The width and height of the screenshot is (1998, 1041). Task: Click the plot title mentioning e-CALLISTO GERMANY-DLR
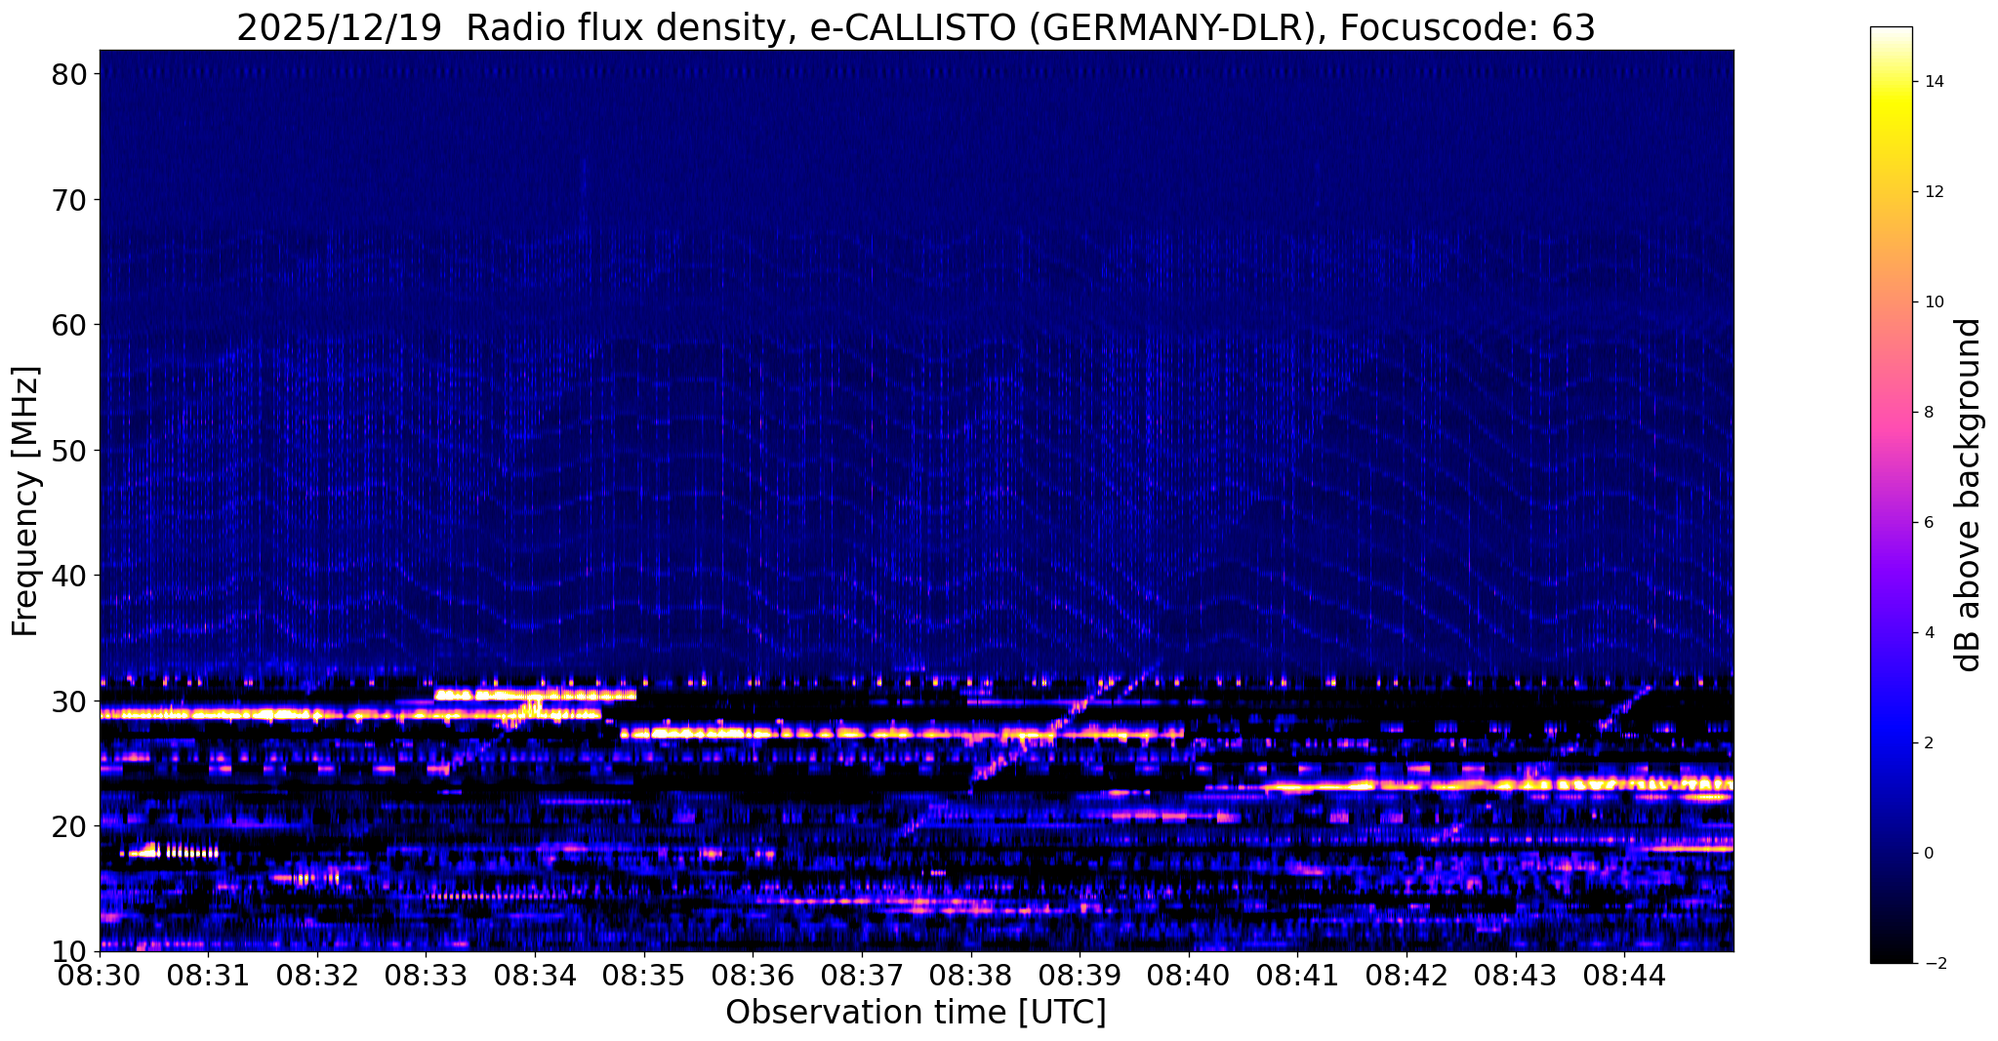click(x=916, y=27)
